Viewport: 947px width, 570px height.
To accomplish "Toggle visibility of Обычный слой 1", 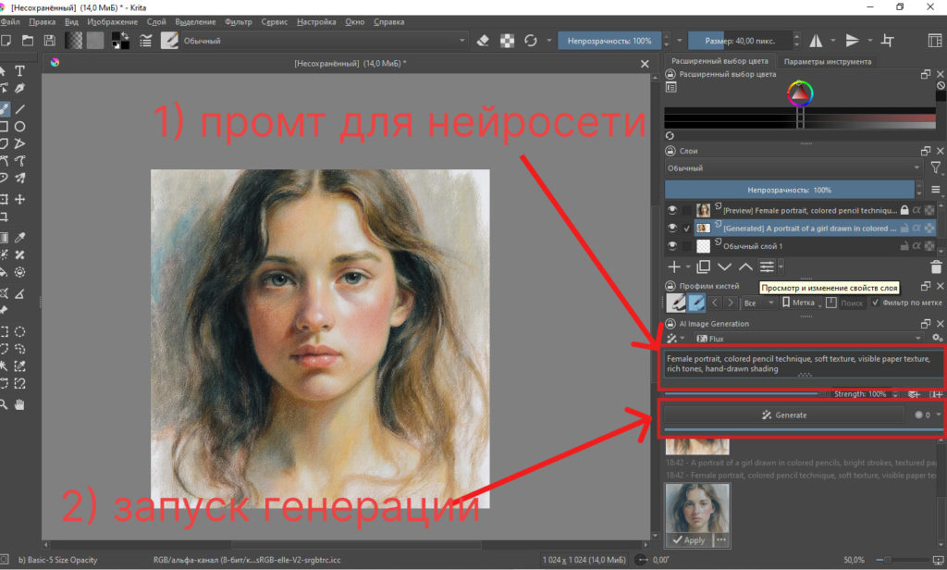I will [x=671, y=246].
